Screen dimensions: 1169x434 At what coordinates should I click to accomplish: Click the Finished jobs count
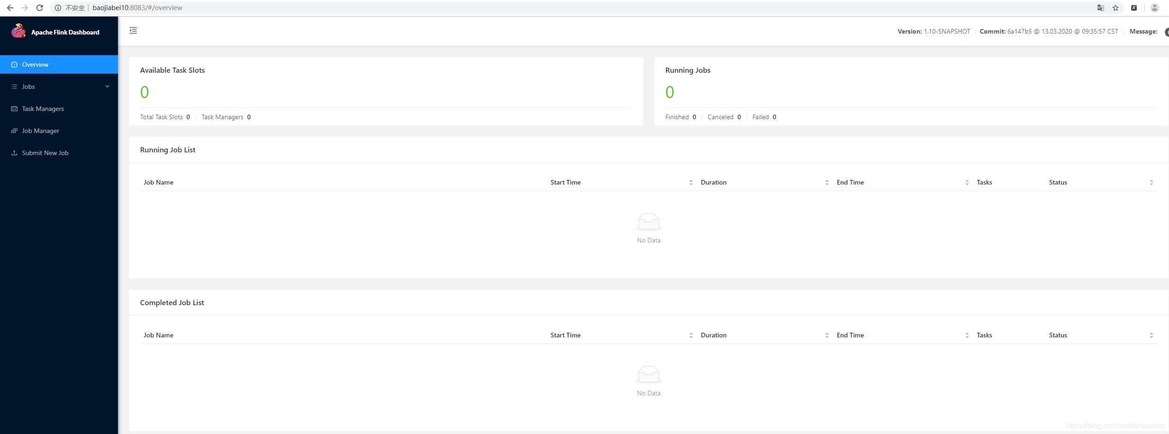click(x=694, y=117)
